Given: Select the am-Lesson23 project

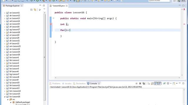Looking at the screenshot, I should pos(15,46).
